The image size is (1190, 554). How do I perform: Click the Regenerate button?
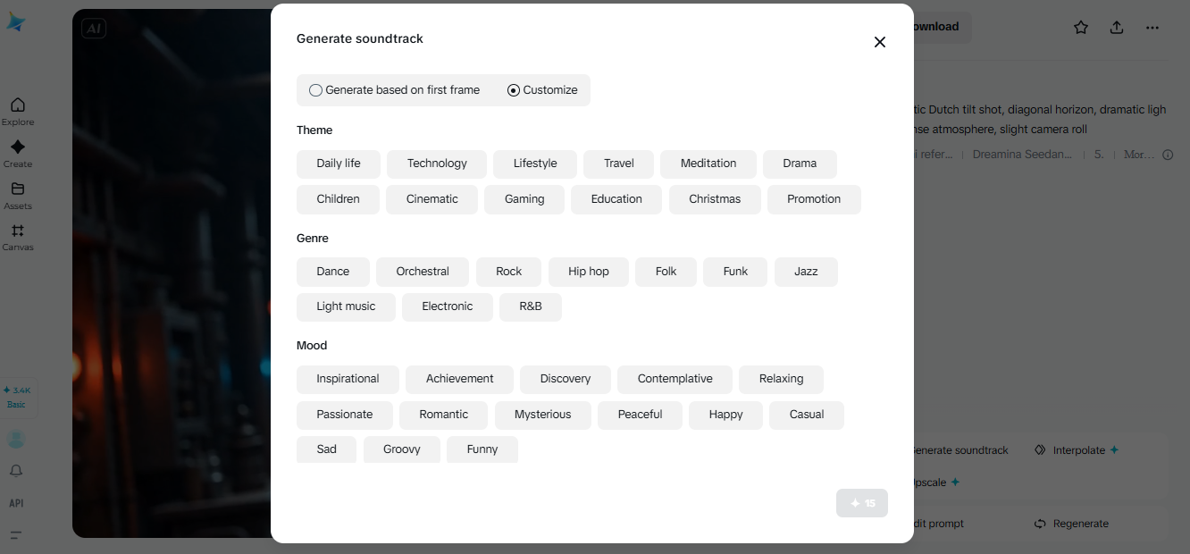click(1072, 524)
